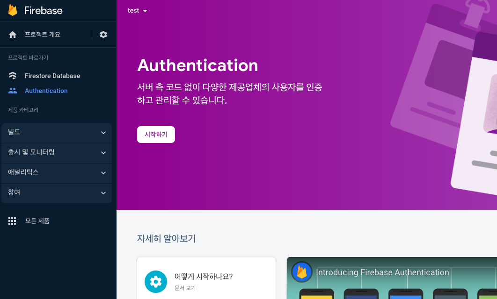
Task: Click the Authentication page heading
Action: [x=197, y=65]
